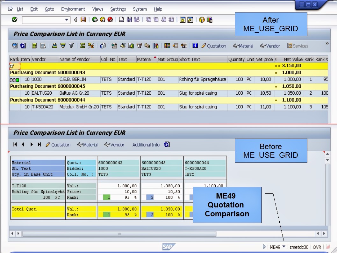
Task: Save with the disk icon in the toolbar
Action: coord(83,20)
